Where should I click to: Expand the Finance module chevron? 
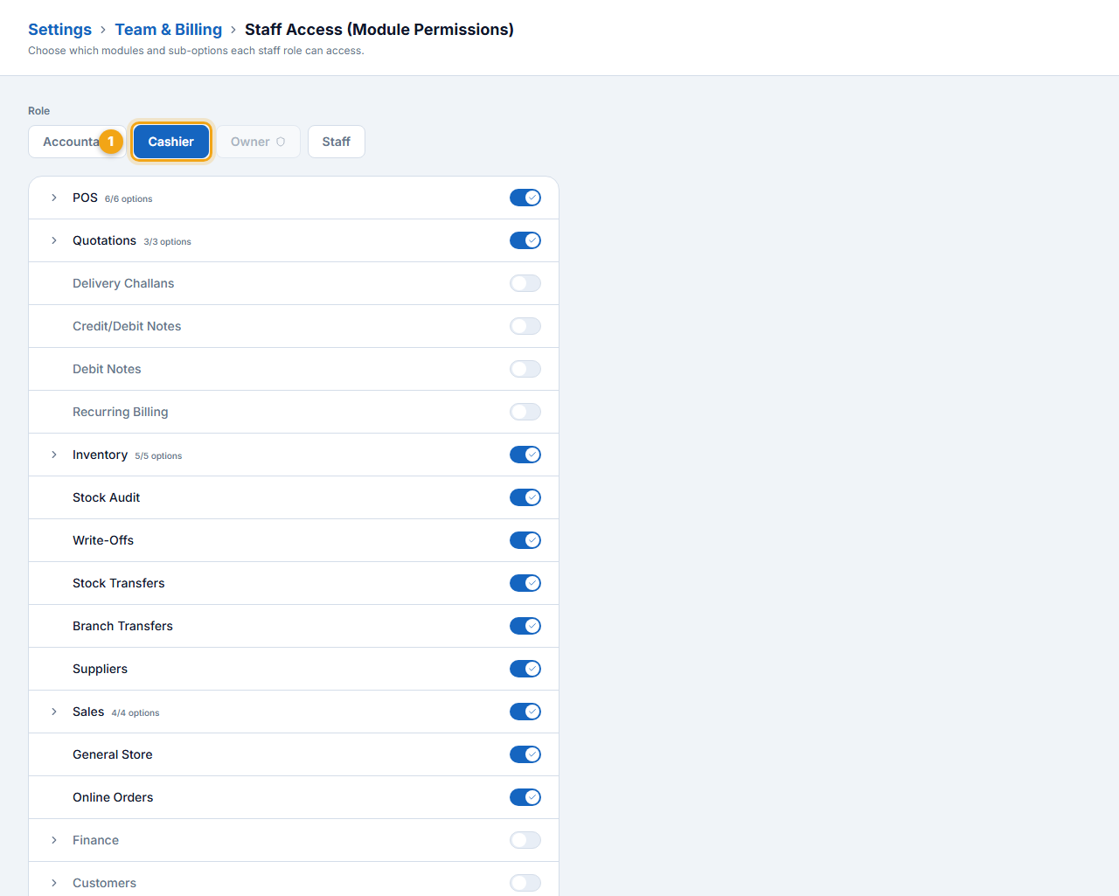[54, 840]
